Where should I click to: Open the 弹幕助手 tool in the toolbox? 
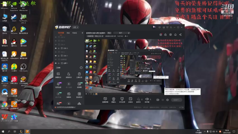click(x=58, y=75)
